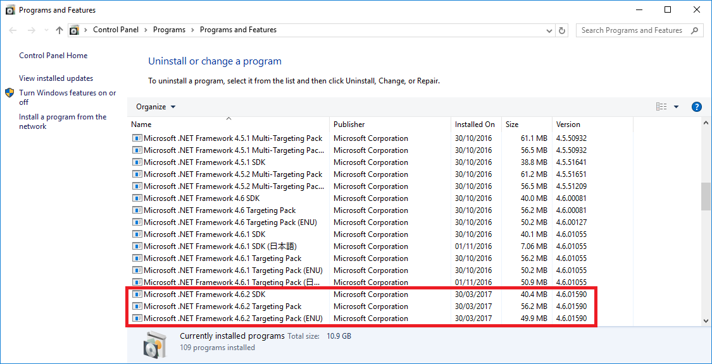Open Control Panel Home link
This screenshot has height=364, width=712.
(x=53, y=56)
